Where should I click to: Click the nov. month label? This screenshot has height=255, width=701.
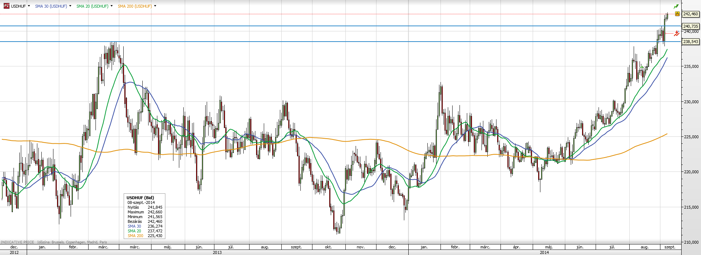click(361, 247)
